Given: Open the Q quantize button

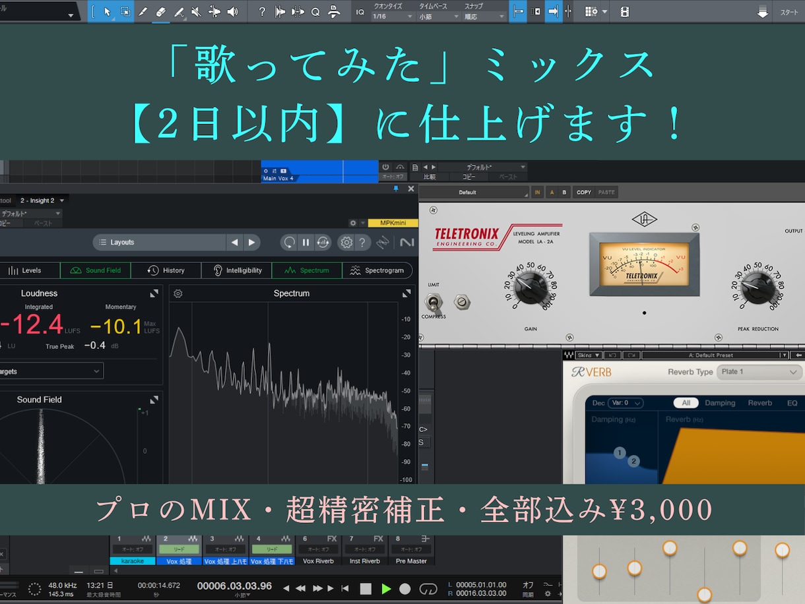Looking at the screenshot, I should (315, 12).
